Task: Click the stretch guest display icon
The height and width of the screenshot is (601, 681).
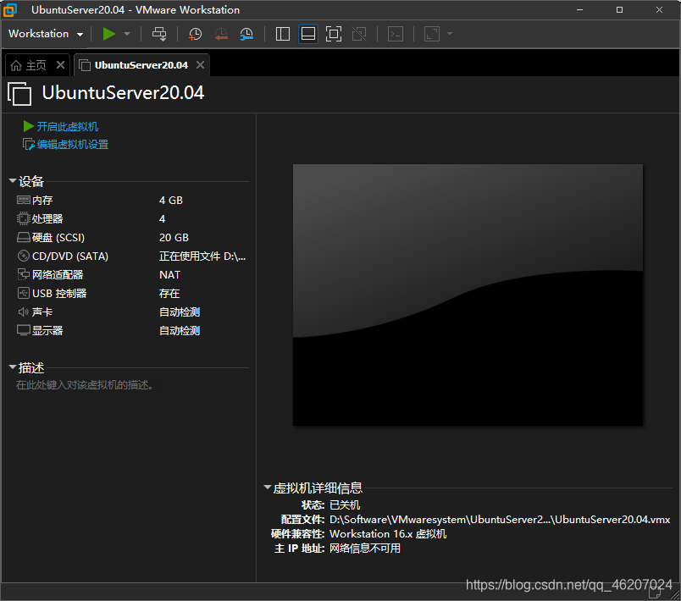Action: pos(432,34)
